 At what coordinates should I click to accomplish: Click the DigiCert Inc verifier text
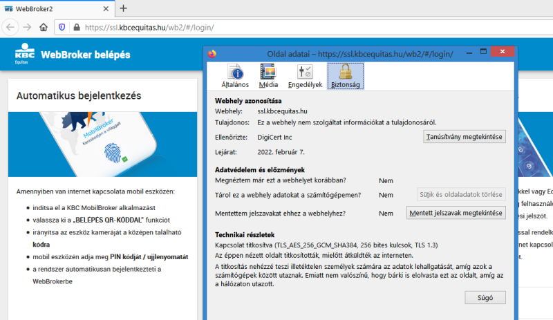coord(274,138)
